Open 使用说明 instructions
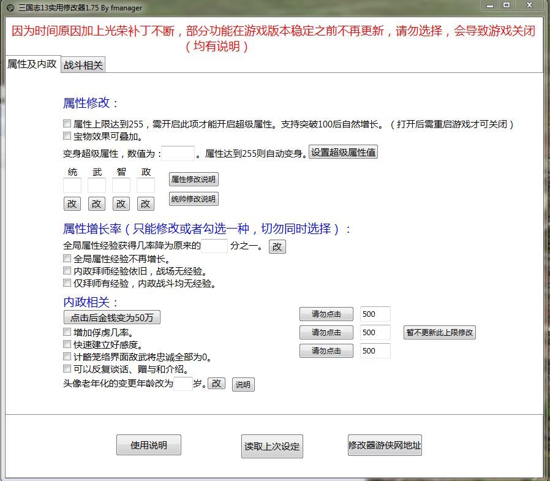This screenshot has height=481, width=550. [149, 445]
